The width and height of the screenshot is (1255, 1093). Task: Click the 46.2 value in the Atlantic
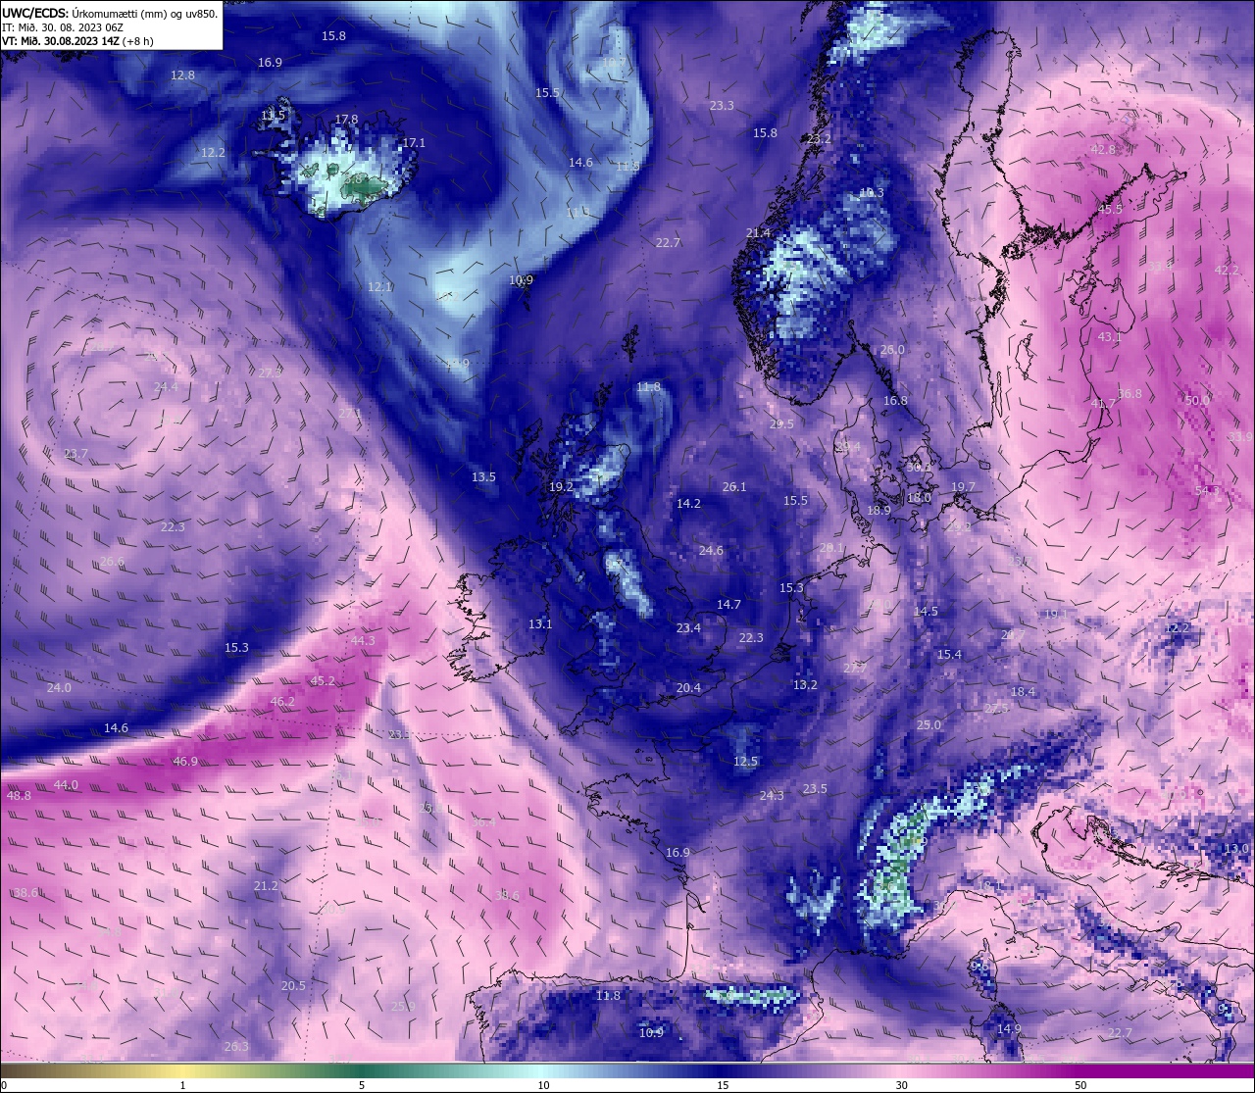(282, 702)
